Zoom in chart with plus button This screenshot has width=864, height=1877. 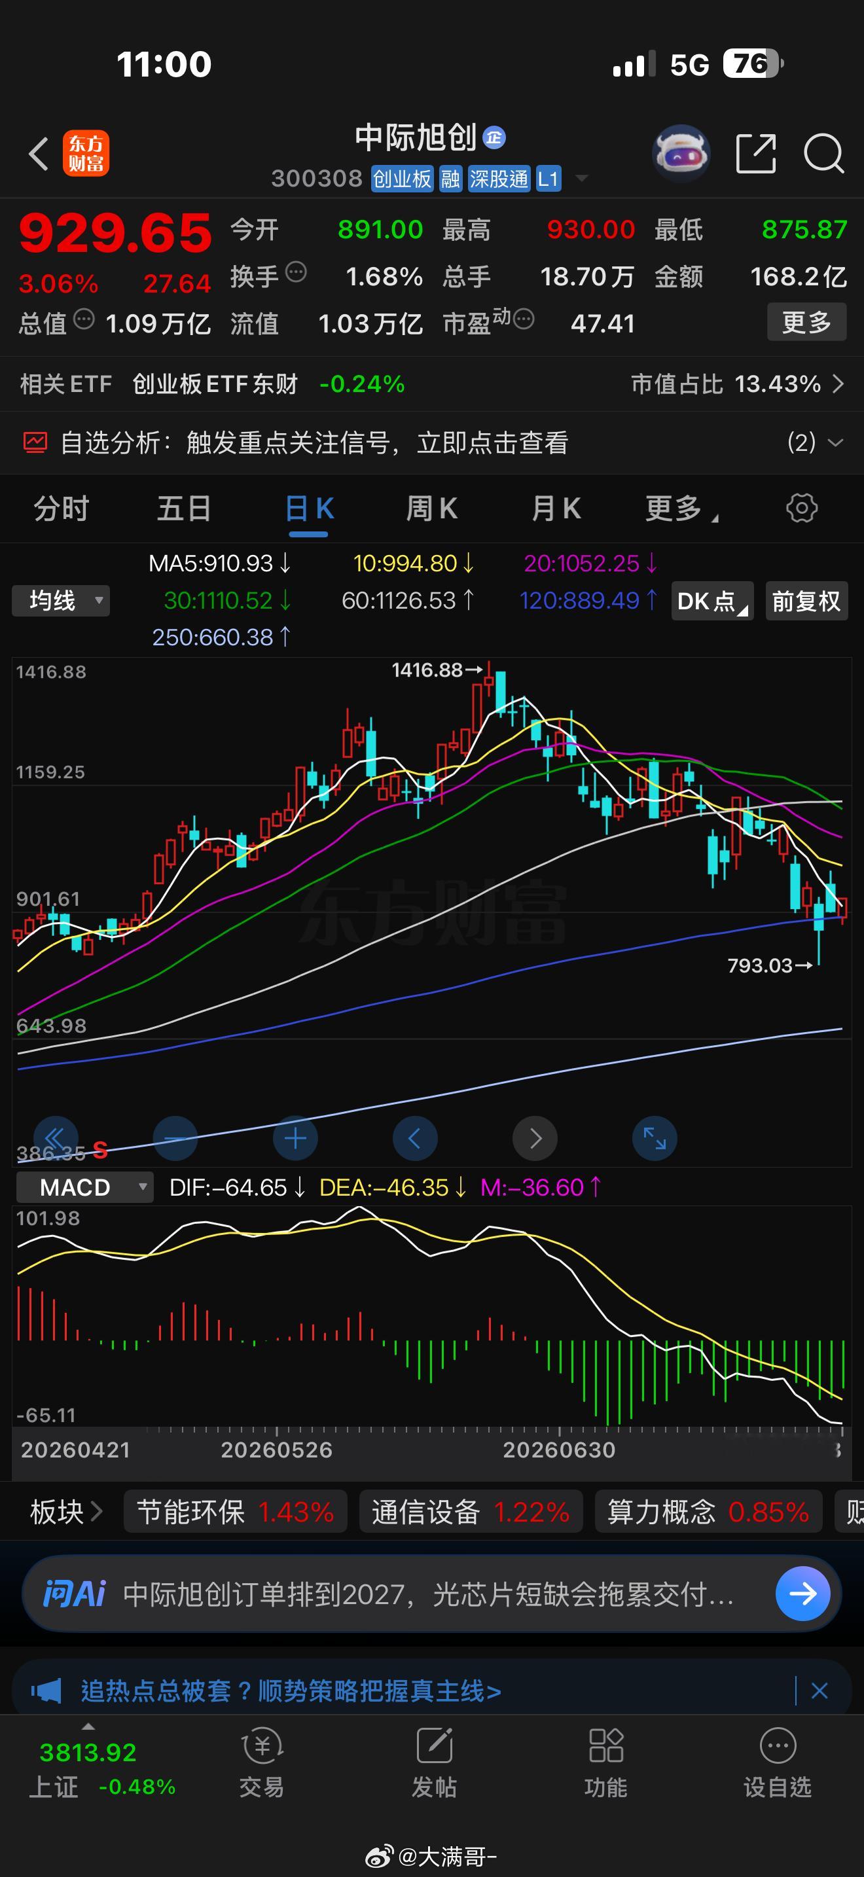point(295,1137)
